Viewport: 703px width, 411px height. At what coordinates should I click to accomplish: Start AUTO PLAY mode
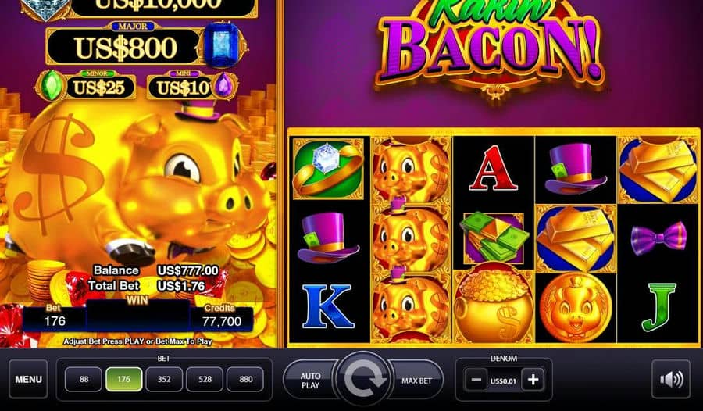tap(310, 381)
